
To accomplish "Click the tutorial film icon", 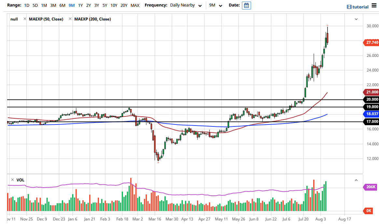I will pos(349,7).
